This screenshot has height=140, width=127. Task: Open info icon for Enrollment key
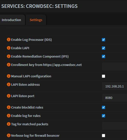9,65
